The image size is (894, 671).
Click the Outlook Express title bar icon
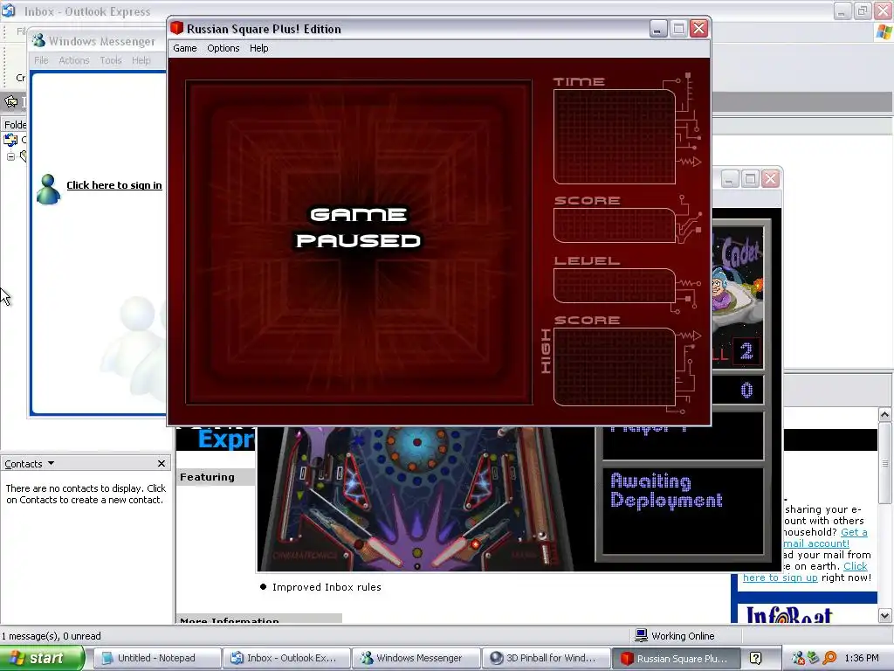point(9,10)
